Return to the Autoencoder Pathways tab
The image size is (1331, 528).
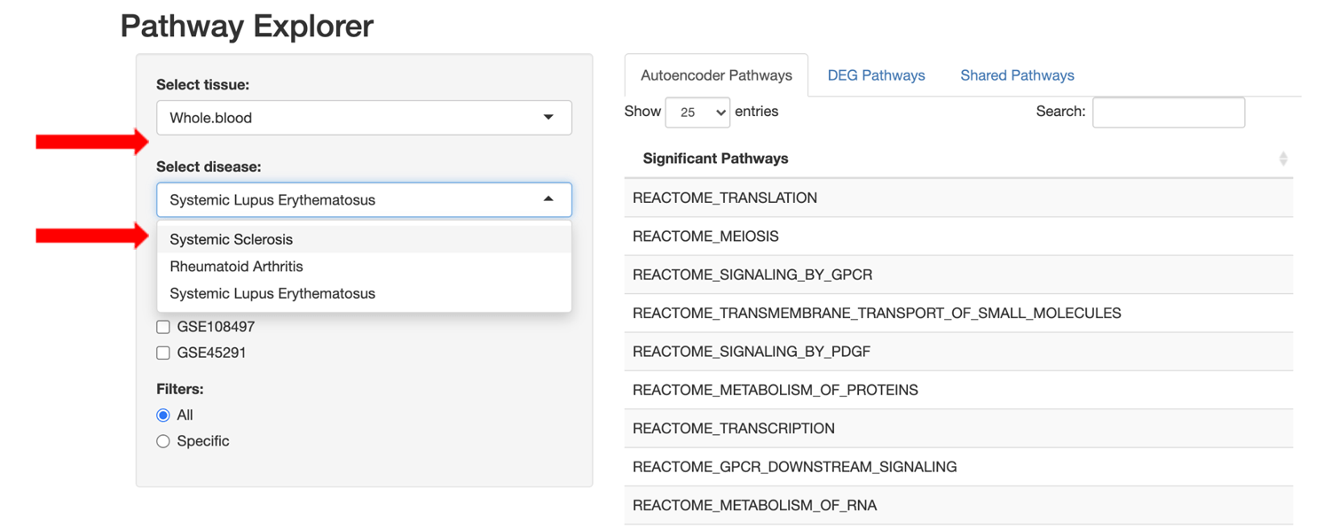tap(715, 75)
